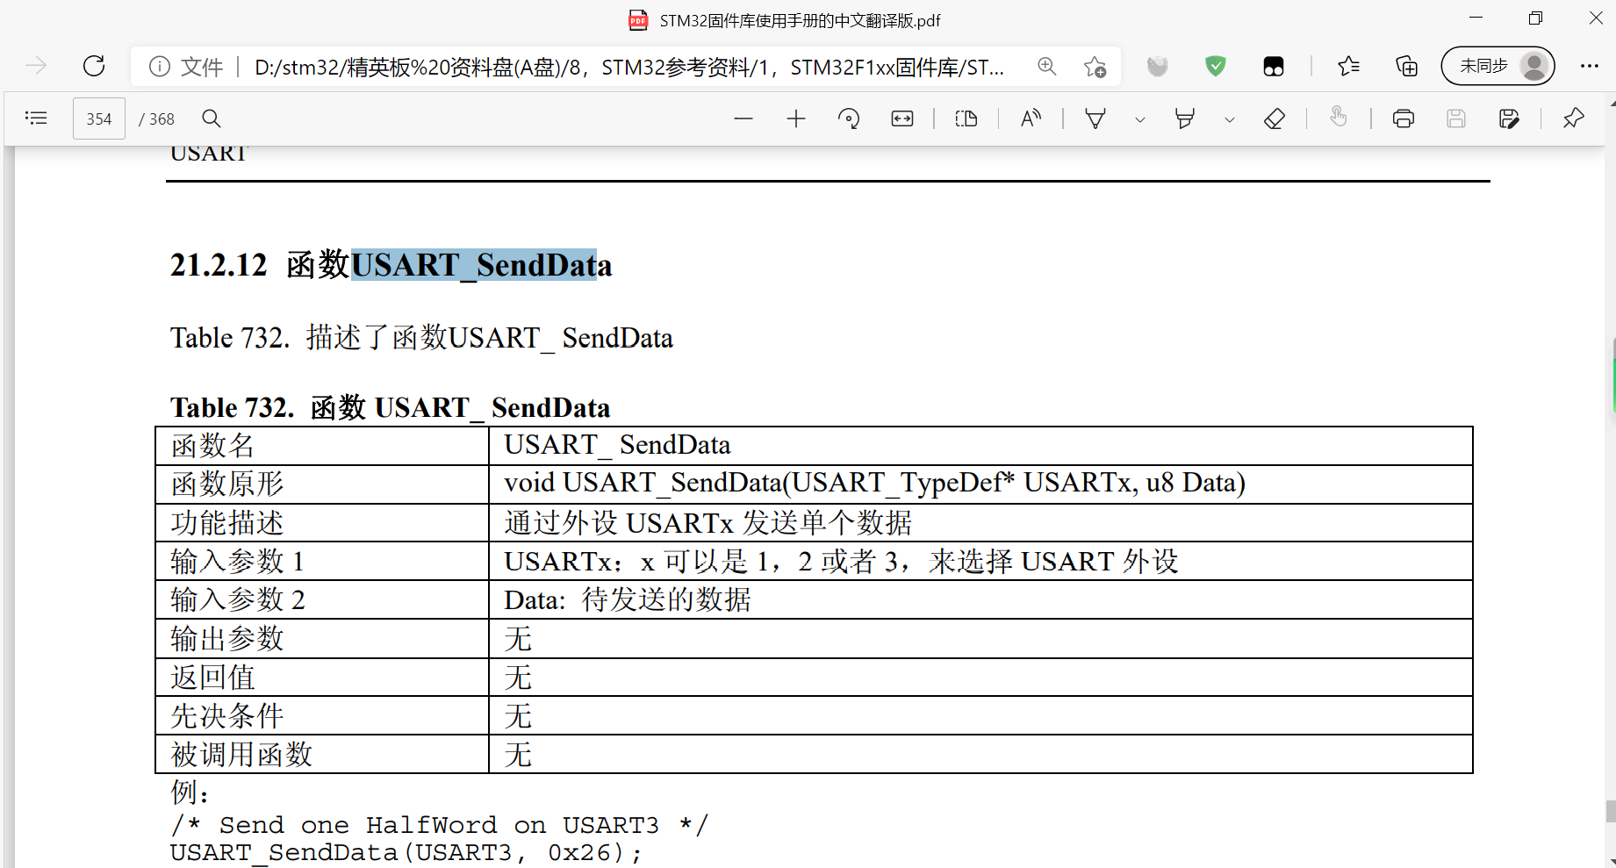
Task: Open the Collections panel
Action: click(1406, 66)
